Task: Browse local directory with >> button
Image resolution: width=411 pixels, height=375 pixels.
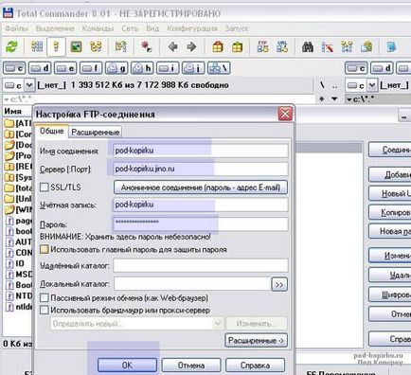Action: (x=279, y=284)
